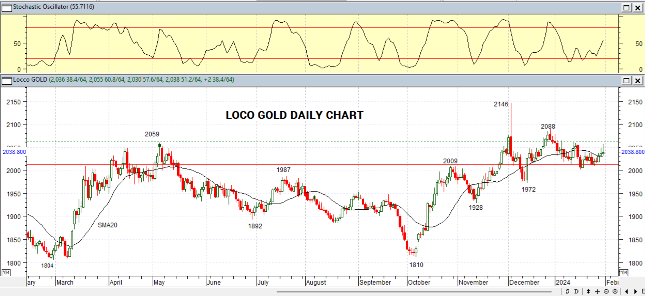Click the 1987 price label

283,170
